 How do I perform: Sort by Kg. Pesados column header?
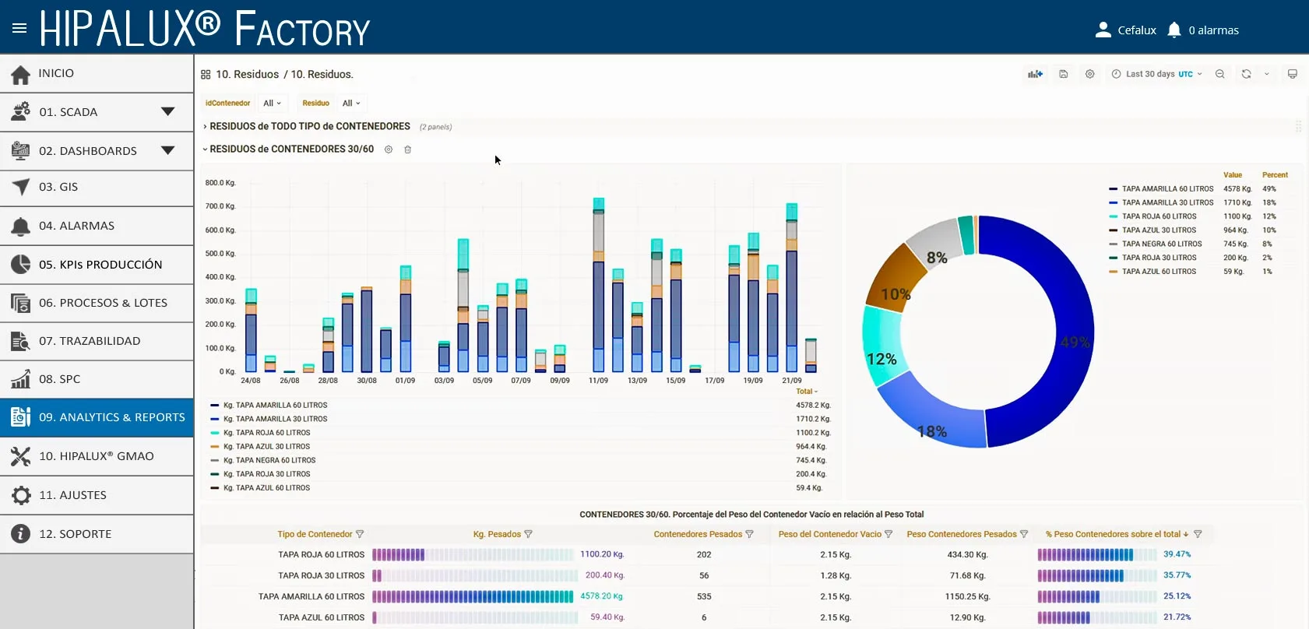[497, 534]
